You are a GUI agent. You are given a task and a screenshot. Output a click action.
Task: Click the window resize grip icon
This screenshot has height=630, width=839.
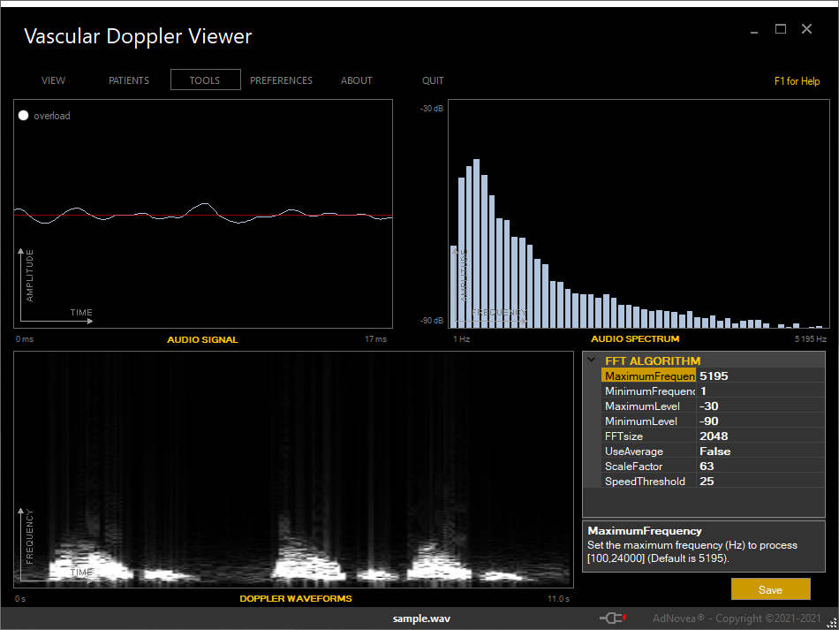[x=832, y=623]
